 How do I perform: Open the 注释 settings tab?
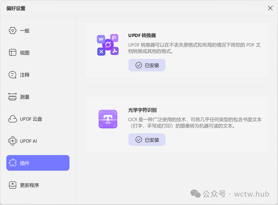[38, 75]
